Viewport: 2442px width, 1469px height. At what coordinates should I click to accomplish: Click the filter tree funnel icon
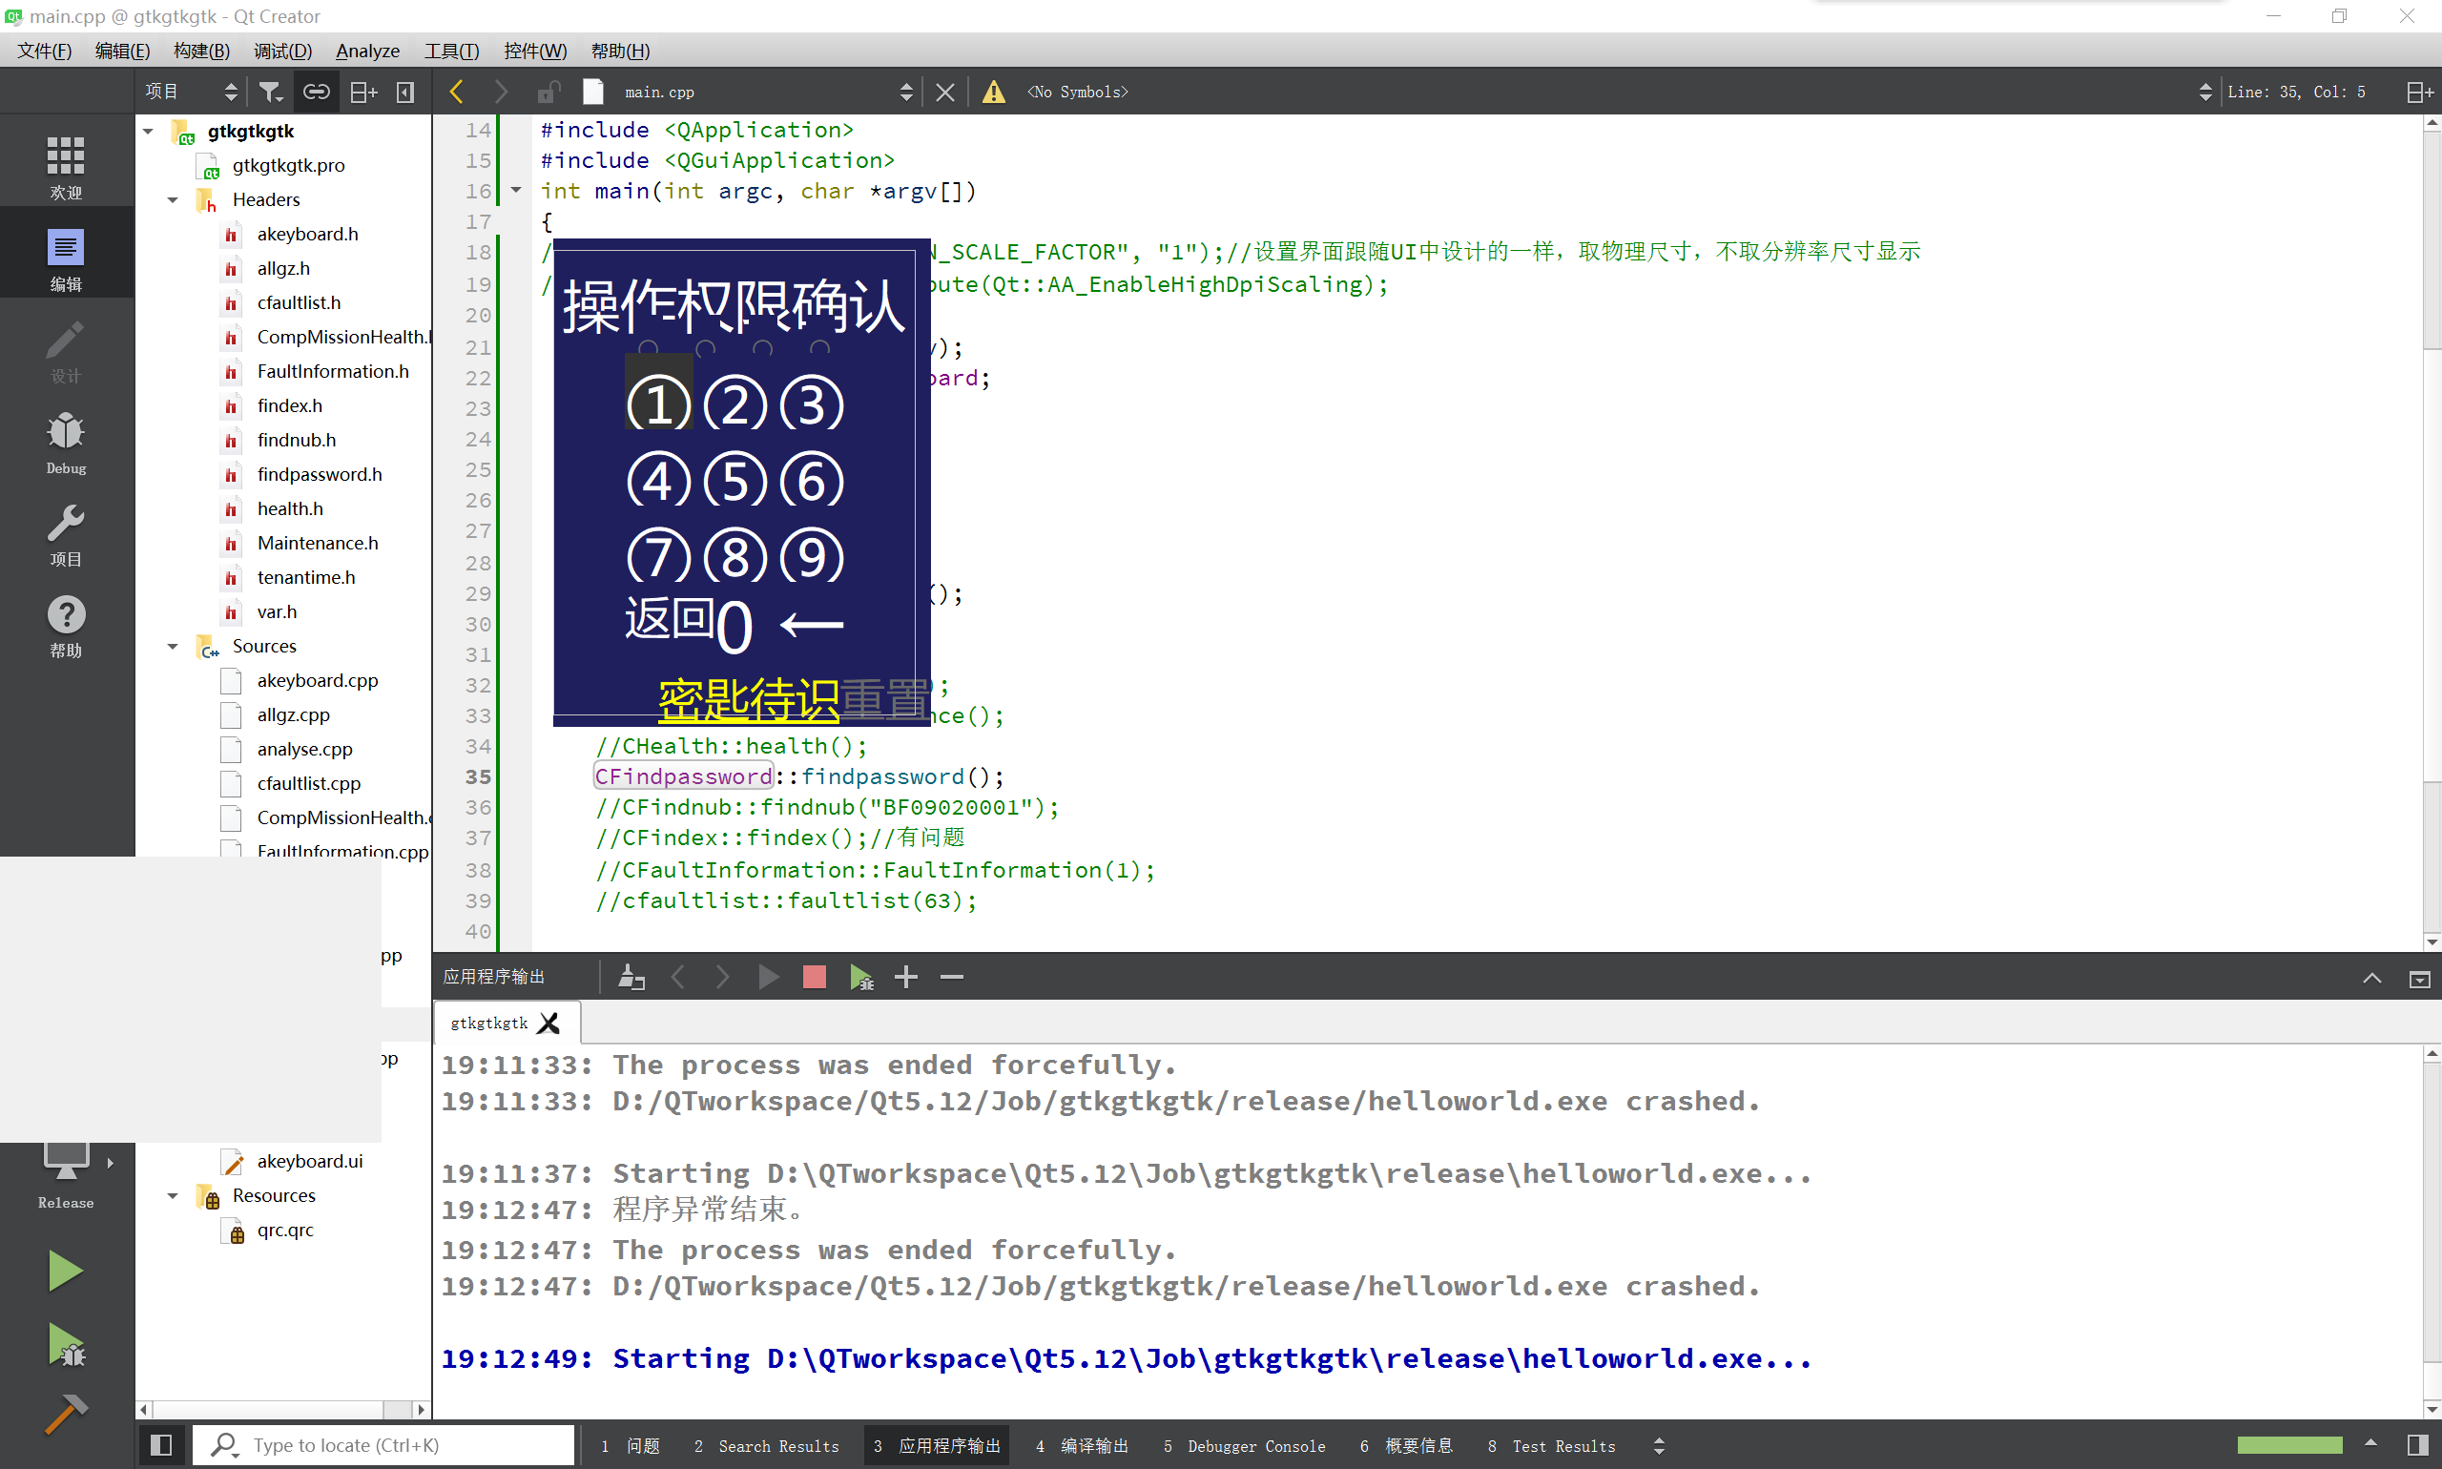[x=269, y=93]
